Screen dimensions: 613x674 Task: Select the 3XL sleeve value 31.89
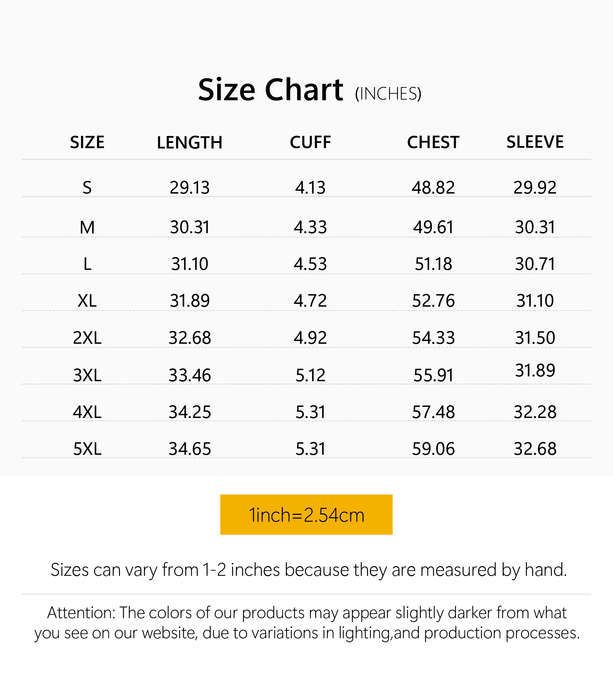tap(535, 370)
